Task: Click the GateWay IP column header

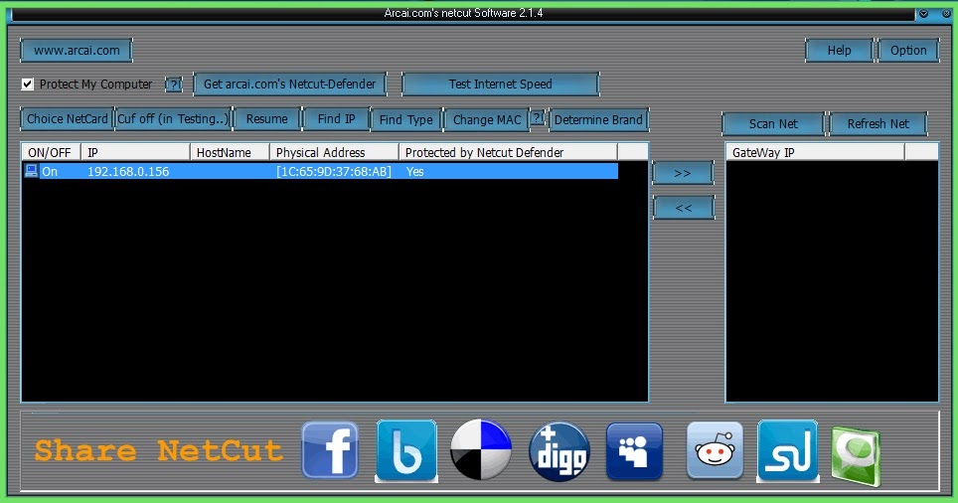Action: click(x=815, y=152)
